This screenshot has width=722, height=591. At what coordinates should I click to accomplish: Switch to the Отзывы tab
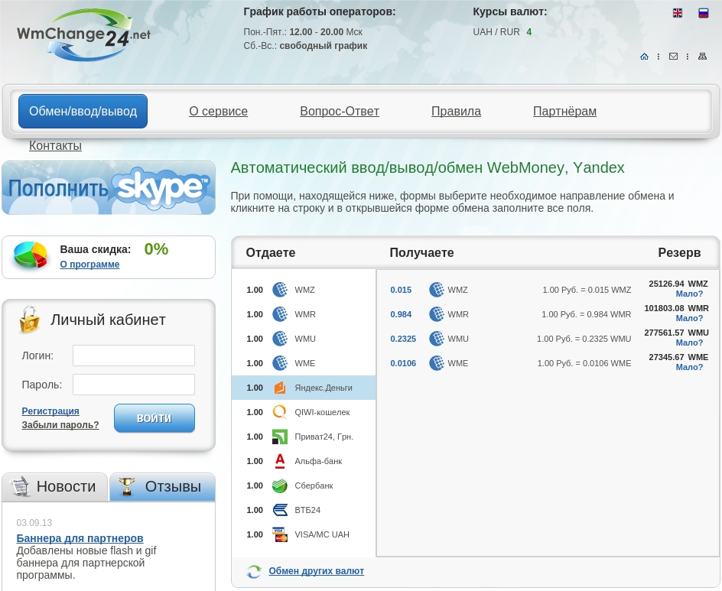click(x=162, y=486)
